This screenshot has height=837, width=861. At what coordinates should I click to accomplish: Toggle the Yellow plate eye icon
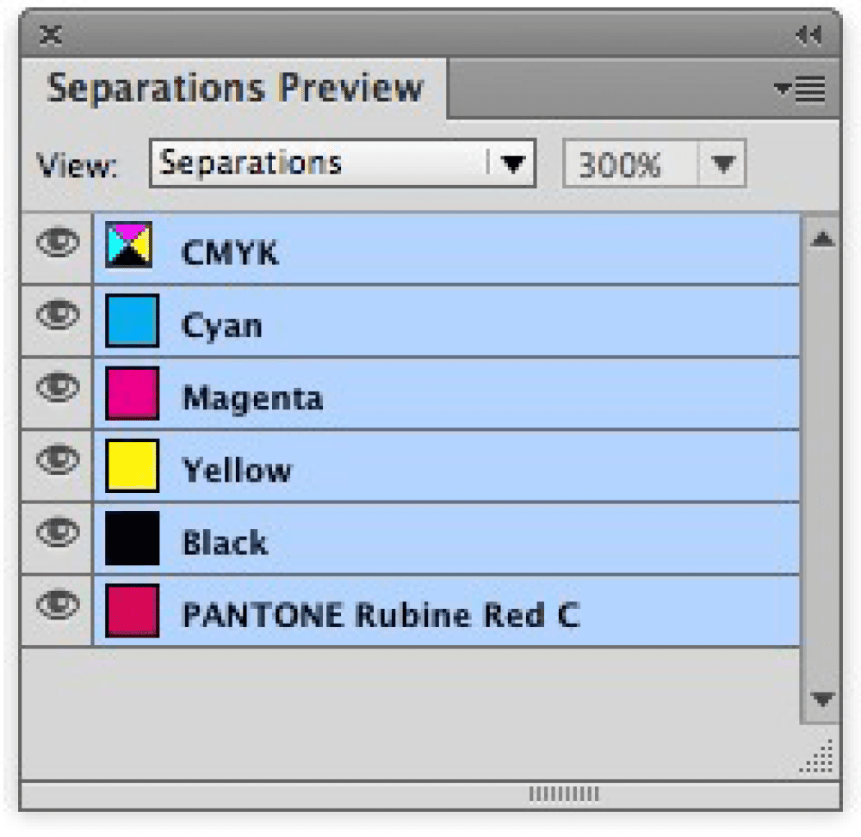pyautogui.click(x=57, y=462)
